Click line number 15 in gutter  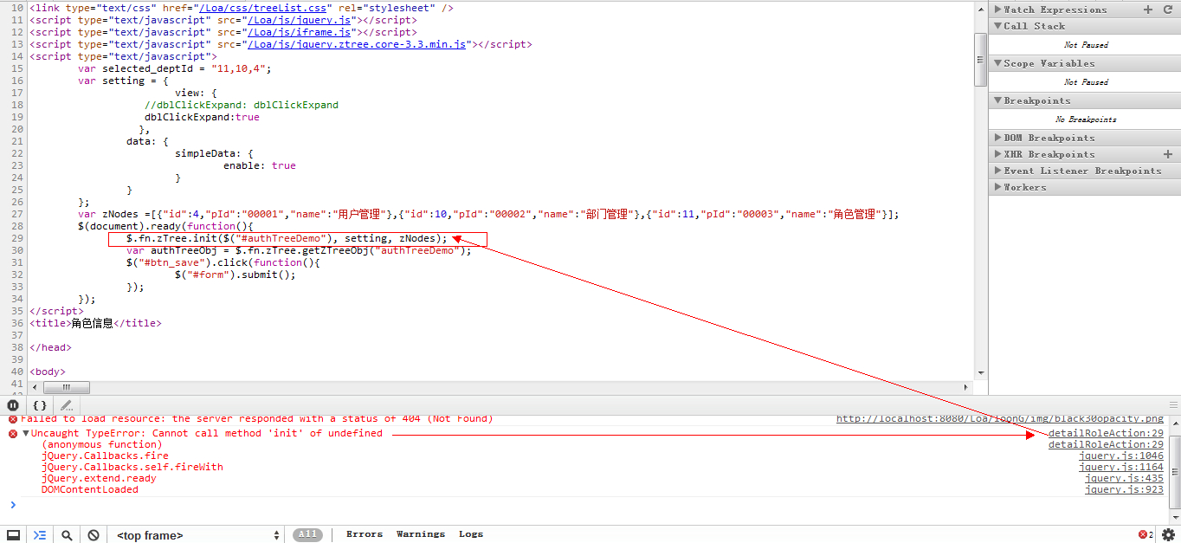point(17,68)
